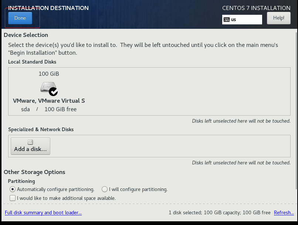Click the vertical scrollbar on the right

pos(296,111)
